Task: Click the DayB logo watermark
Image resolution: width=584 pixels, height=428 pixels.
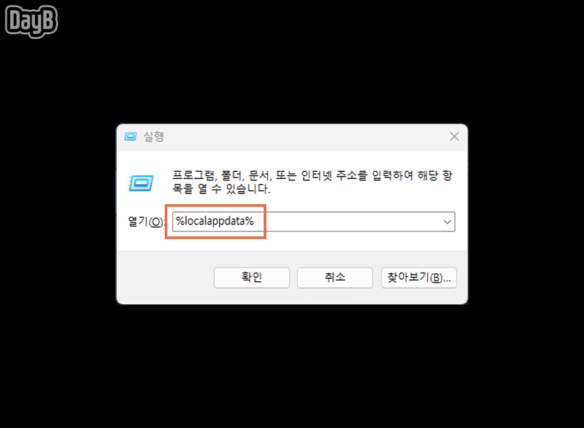Action: (x=31, y=21)
